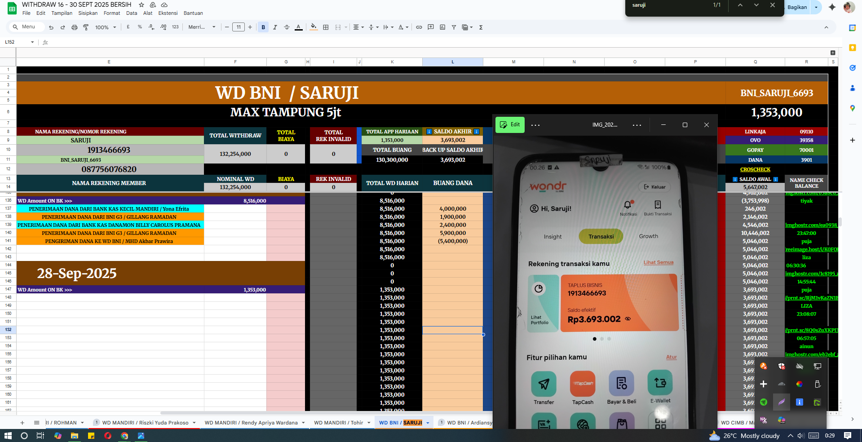Star the document title

coord(141,4)
